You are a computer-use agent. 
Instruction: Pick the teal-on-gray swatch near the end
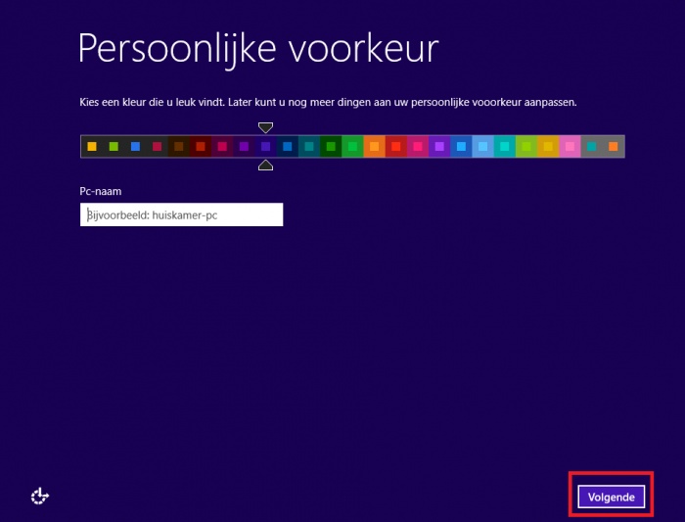pos(591,147)
